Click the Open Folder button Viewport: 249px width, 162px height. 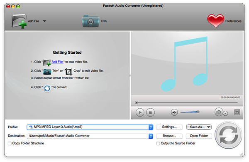[199, 136]
